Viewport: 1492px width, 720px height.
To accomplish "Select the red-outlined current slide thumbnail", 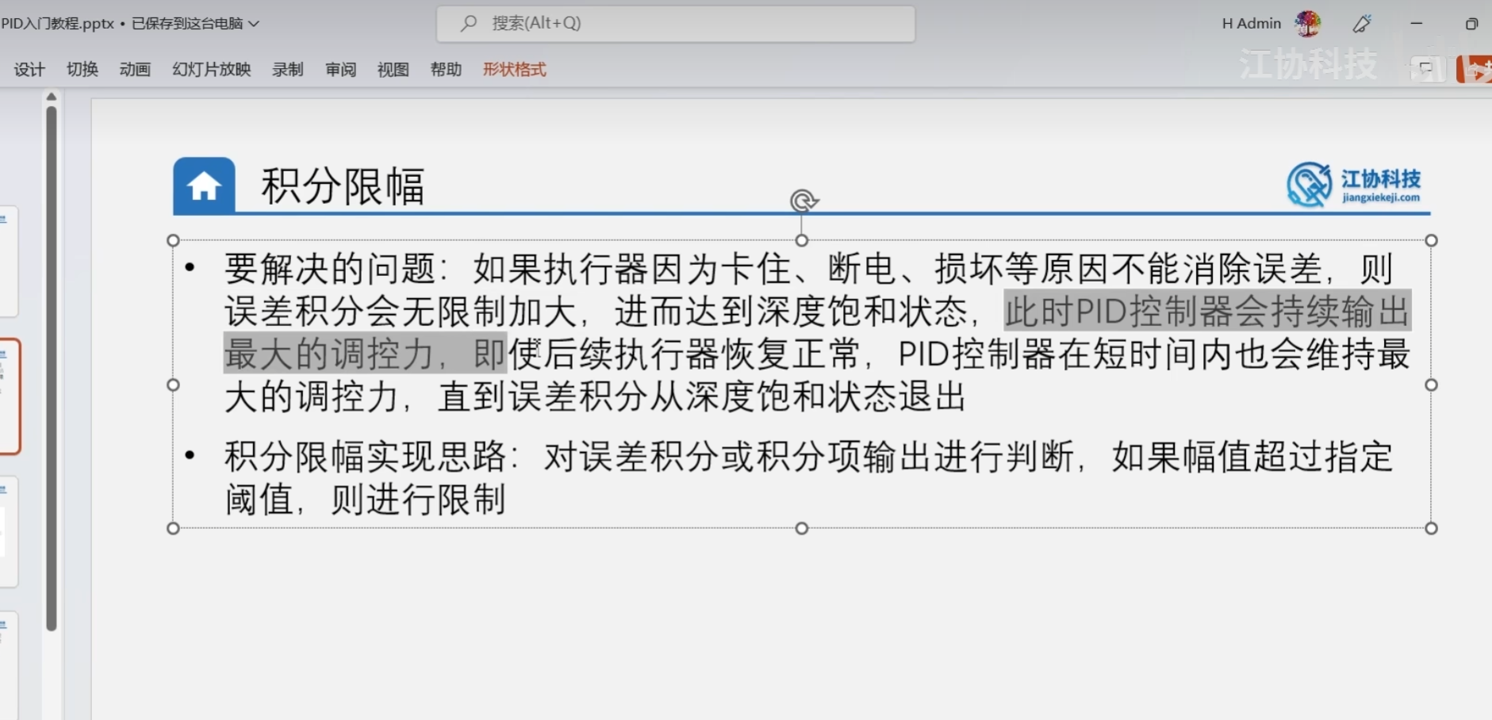I will pos(10,396).
